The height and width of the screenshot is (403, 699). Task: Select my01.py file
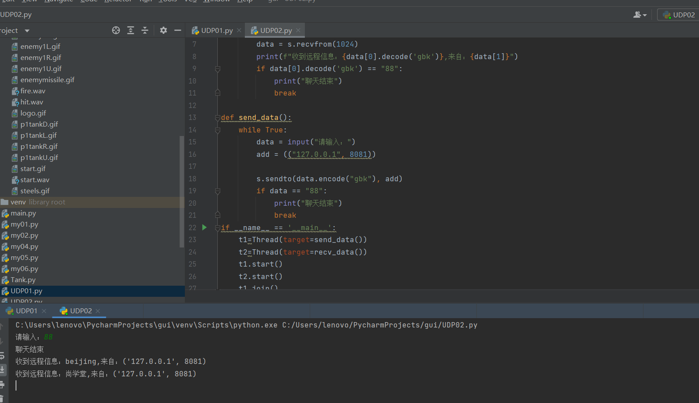[x=24, y=224]
